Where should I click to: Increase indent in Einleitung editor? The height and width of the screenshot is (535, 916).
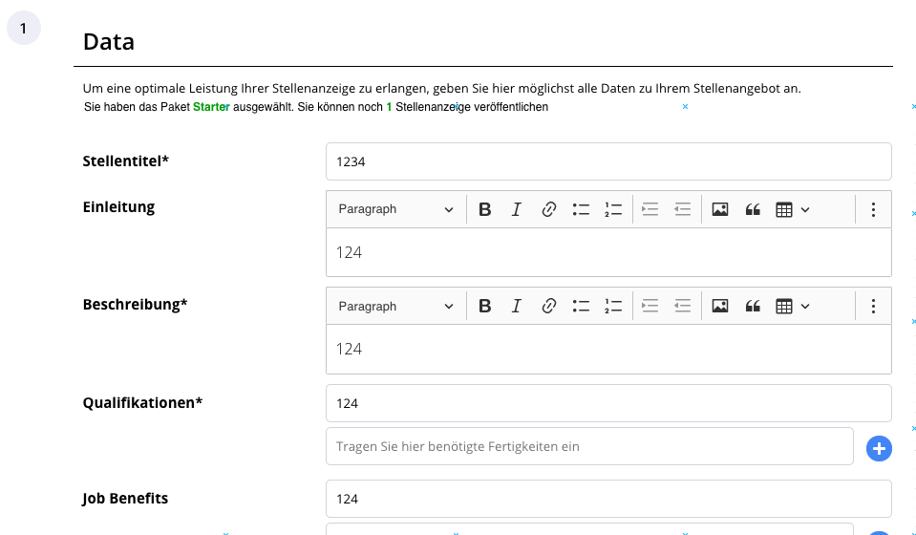[x=650, y=209]
